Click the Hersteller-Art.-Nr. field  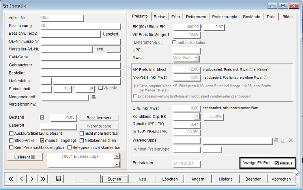point(67,49)
